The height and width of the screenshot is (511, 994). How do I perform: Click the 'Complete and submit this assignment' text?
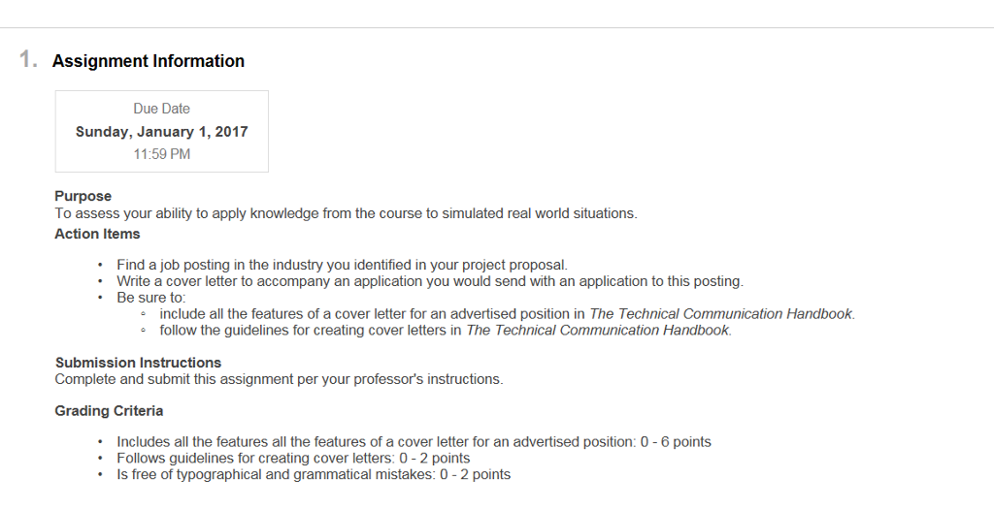coord(279,379)
